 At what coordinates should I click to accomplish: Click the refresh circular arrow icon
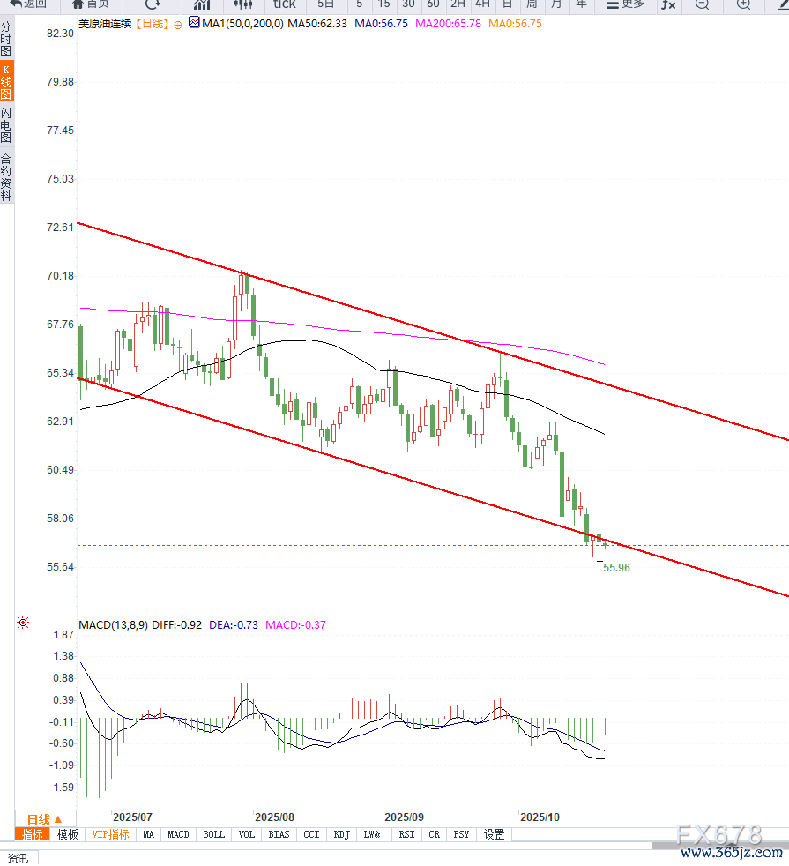[153, 4]
